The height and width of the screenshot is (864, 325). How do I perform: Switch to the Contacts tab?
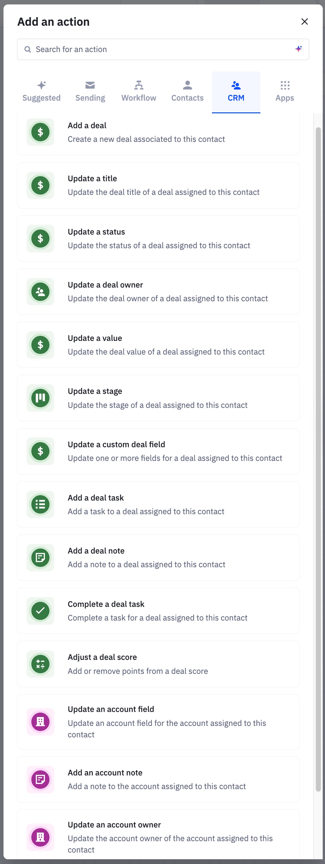pos(187,90)
